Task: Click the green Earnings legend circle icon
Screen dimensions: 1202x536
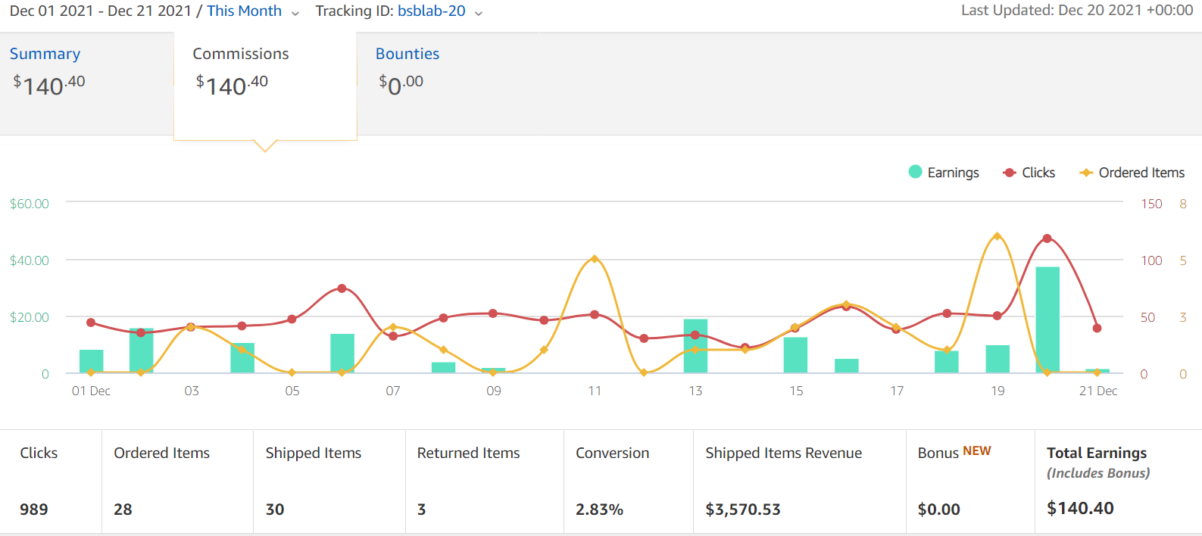Action: [915, 172]
